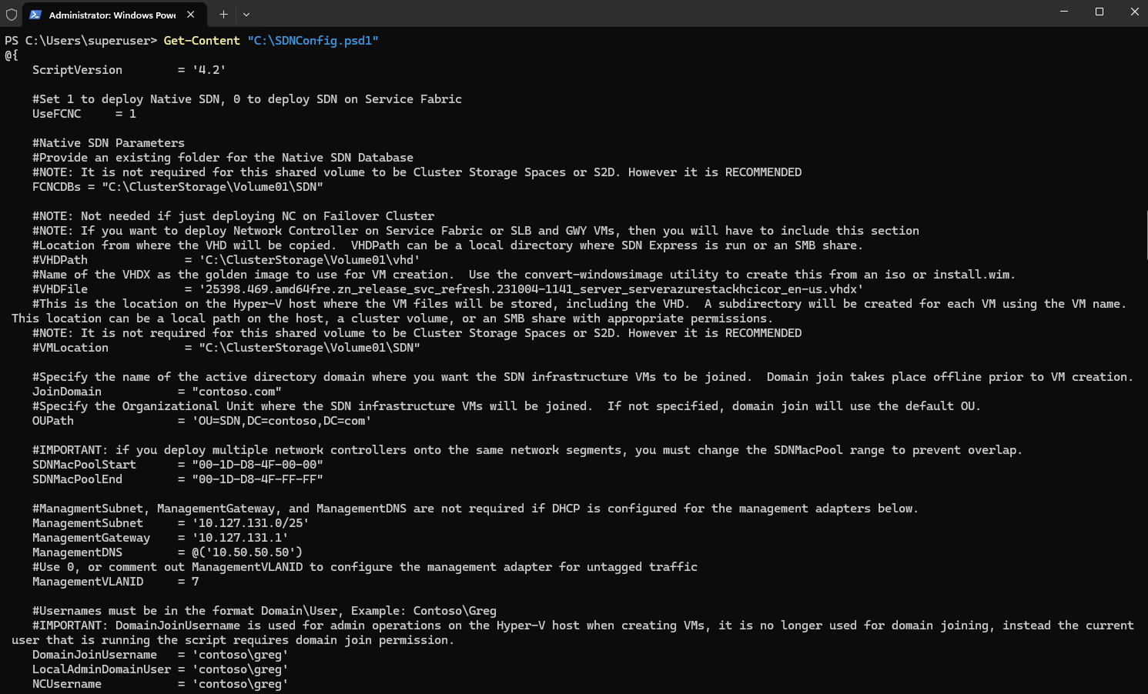Click the "C:\SDNConfig.psd1" path argument
1148x694 pixels.
tap(313, 41)
